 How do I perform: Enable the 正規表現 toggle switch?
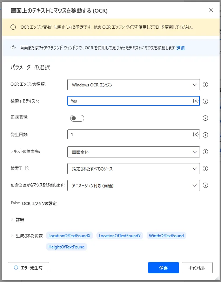pyautogui.click(x=77, y=118)
